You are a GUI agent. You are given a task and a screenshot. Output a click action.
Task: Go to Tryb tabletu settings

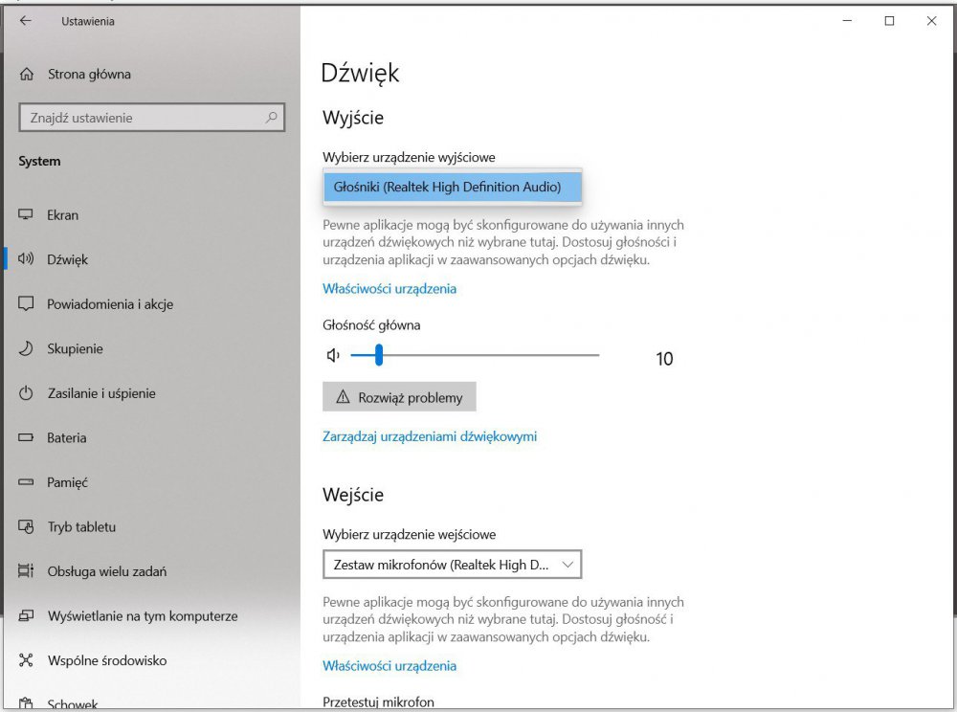81,527
